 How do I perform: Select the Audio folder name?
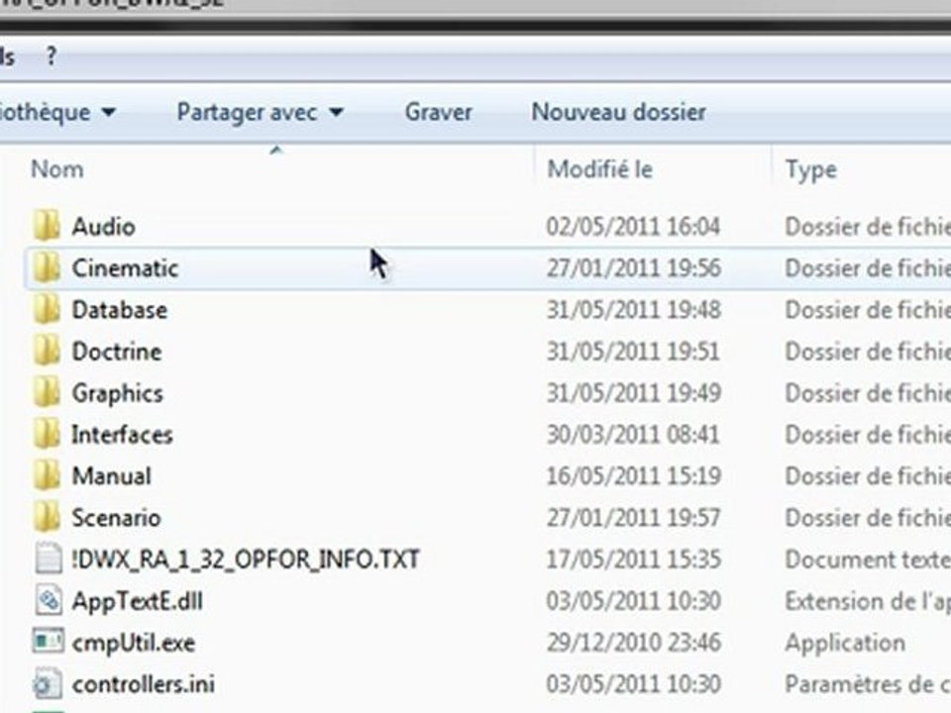[x=104, y=227]
